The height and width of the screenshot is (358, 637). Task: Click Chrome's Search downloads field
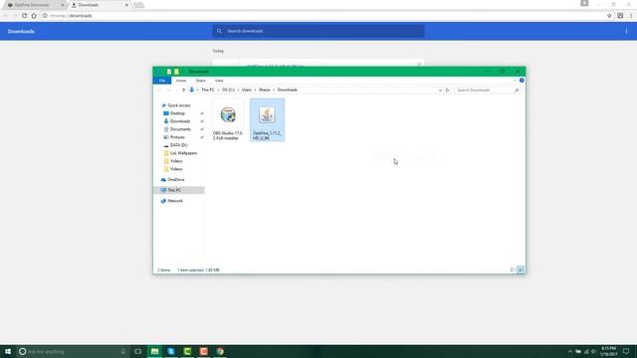318,31
